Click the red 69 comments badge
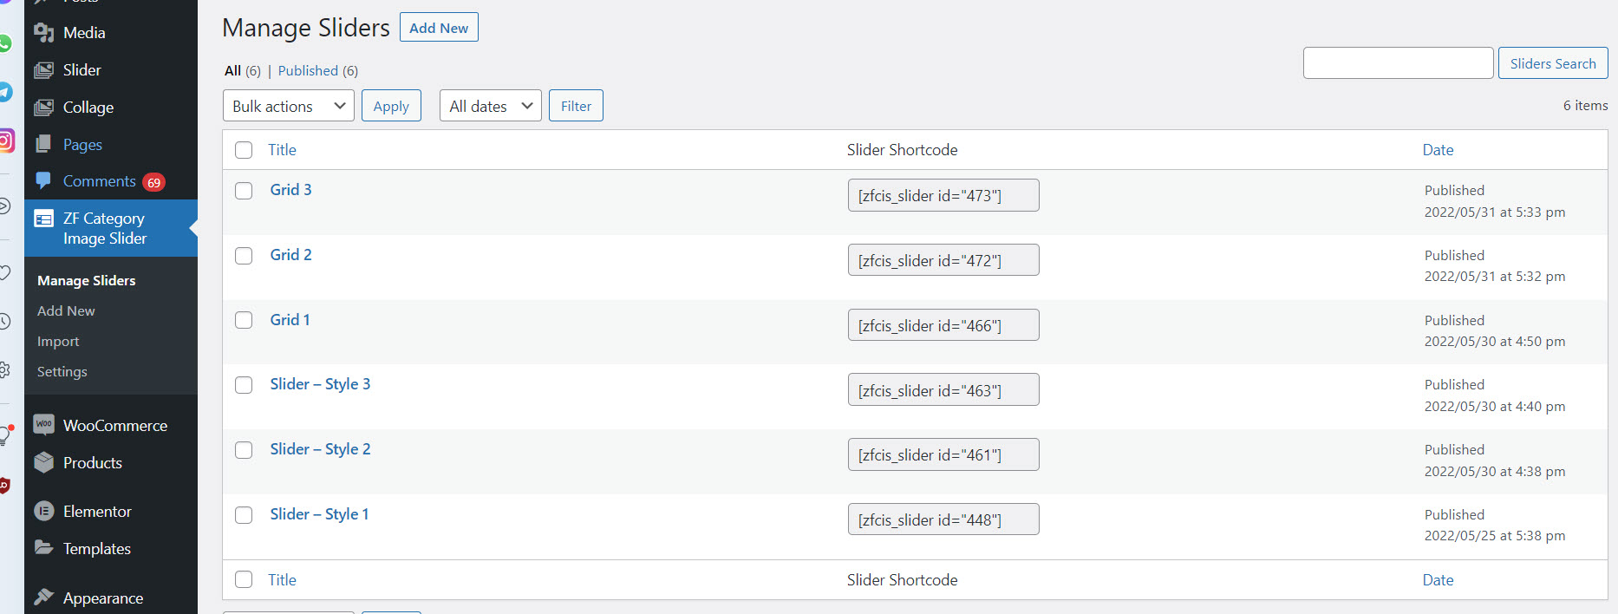The width and height of the screenshot is (1618, 614). tap(153, 182)
